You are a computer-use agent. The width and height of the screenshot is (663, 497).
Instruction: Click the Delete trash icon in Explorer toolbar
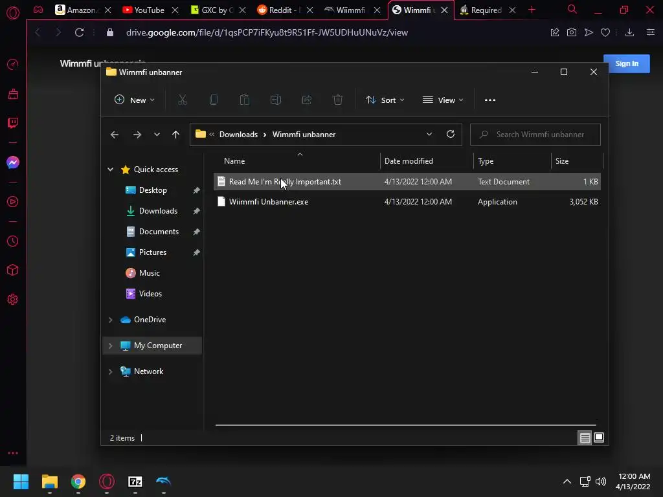[x=338, y=100]
